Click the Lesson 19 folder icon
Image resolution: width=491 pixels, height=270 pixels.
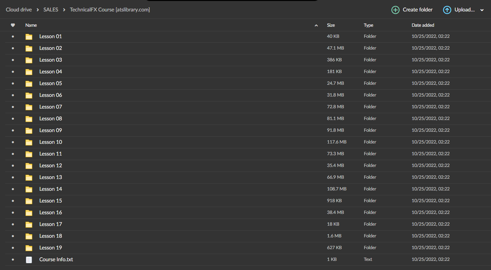tap(29, 248)
